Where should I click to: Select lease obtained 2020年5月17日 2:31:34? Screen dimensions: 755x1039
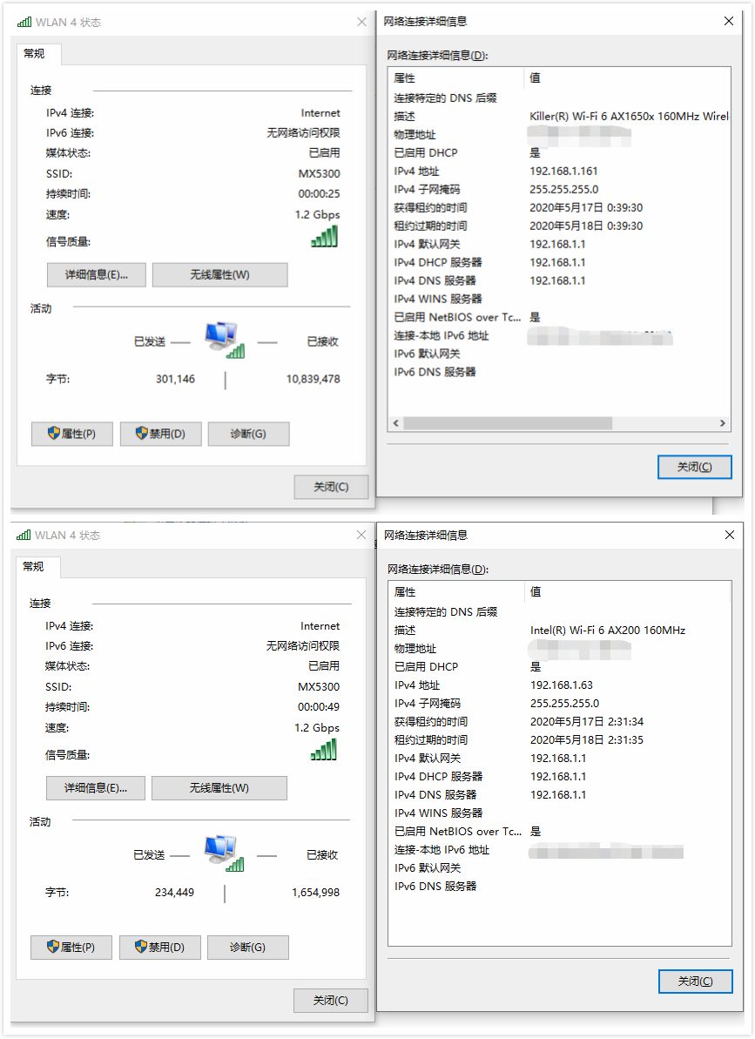pos(587,722)
